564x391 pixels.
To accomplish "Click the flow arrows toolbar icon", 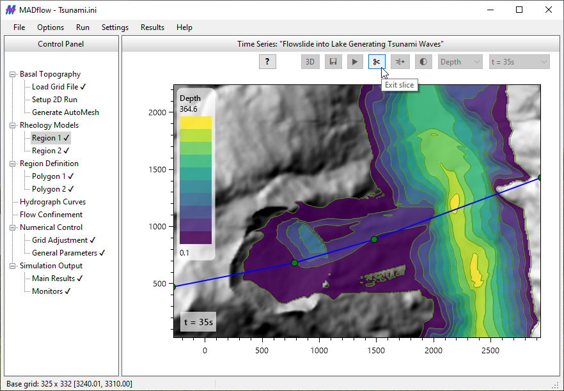I will [x=400, y=62].
